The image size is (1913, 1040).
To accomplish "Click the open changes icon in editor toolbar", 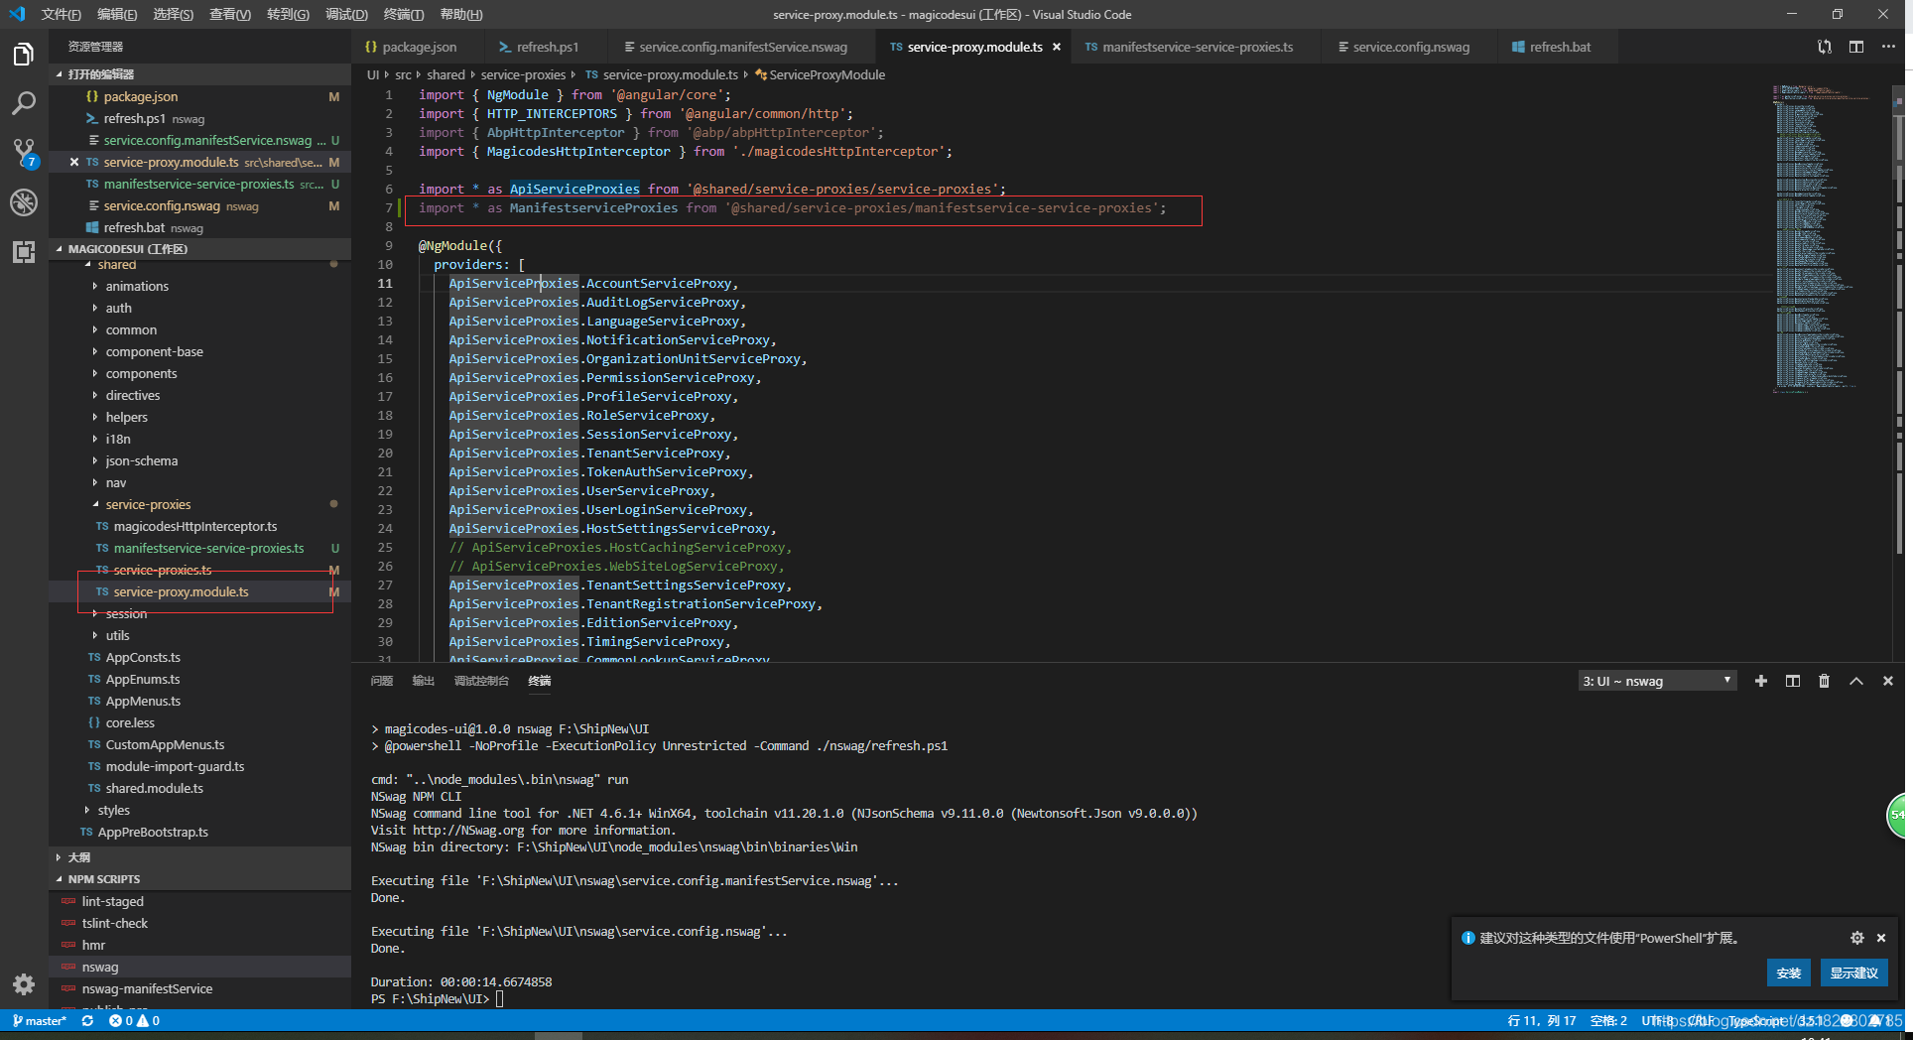I will (x=1825, y=47).
